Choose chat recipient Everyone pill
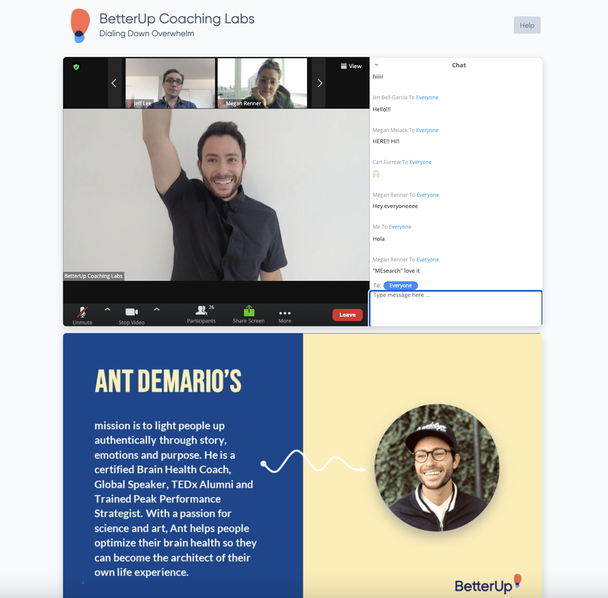The width and height of the screenshot is (608, 598). (401, 286)
